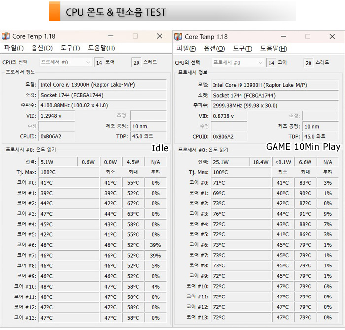Viewport: 345px width, 330px height.
Task: Click the 1.2948 v VID field
Action: coord(57,116)
